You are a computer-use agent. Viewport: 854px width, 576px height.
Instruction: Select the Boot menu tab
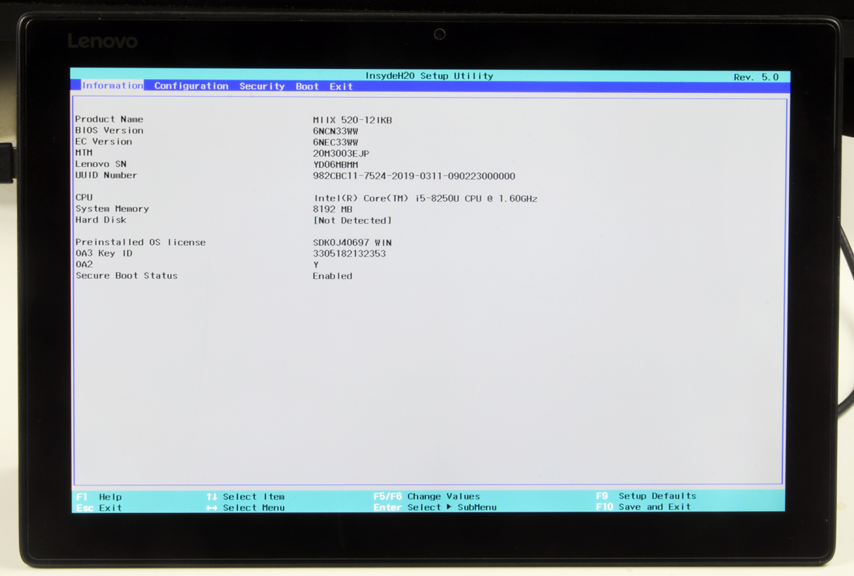[307, 86]
